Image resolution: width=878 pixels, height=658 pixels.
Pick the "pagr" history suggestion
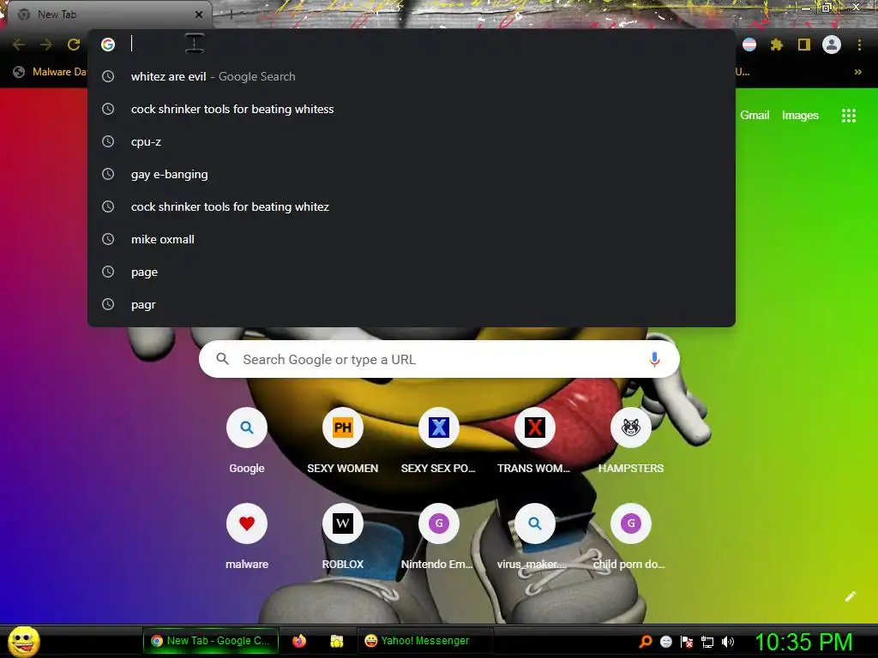pos(411,304)
